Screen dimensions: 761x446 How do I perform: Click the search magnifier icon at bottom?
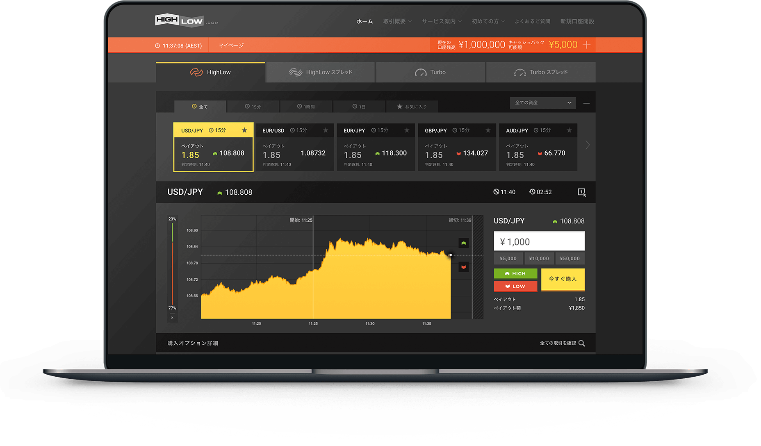click(x=582, y=344)
